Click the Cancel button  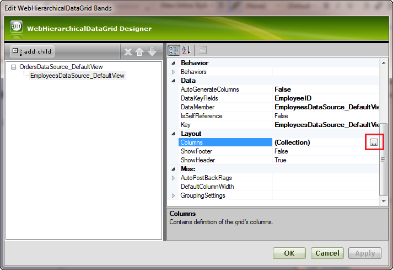(x=327, y=253)
